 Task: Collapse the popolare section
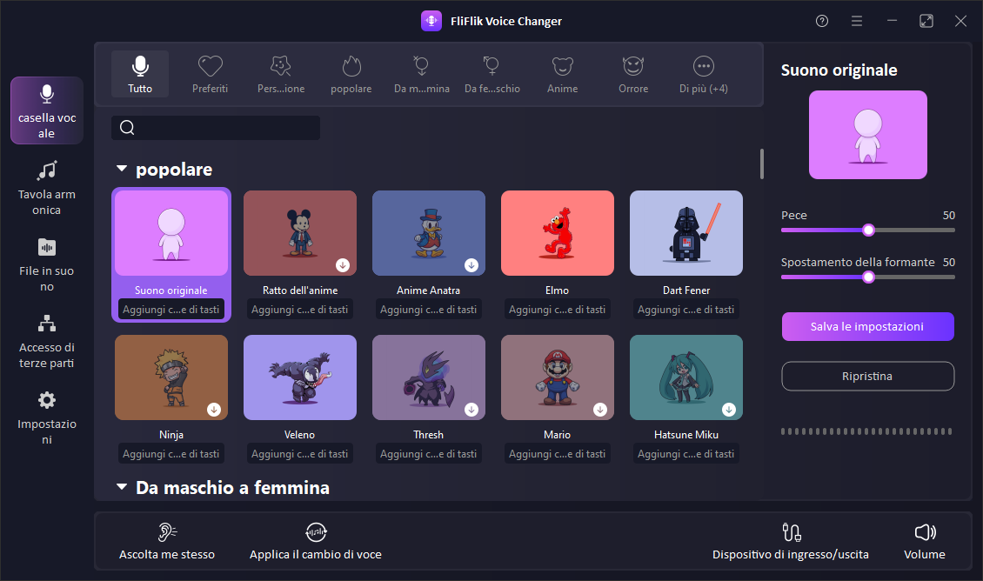pyautogui.click(x=122, y=169)
